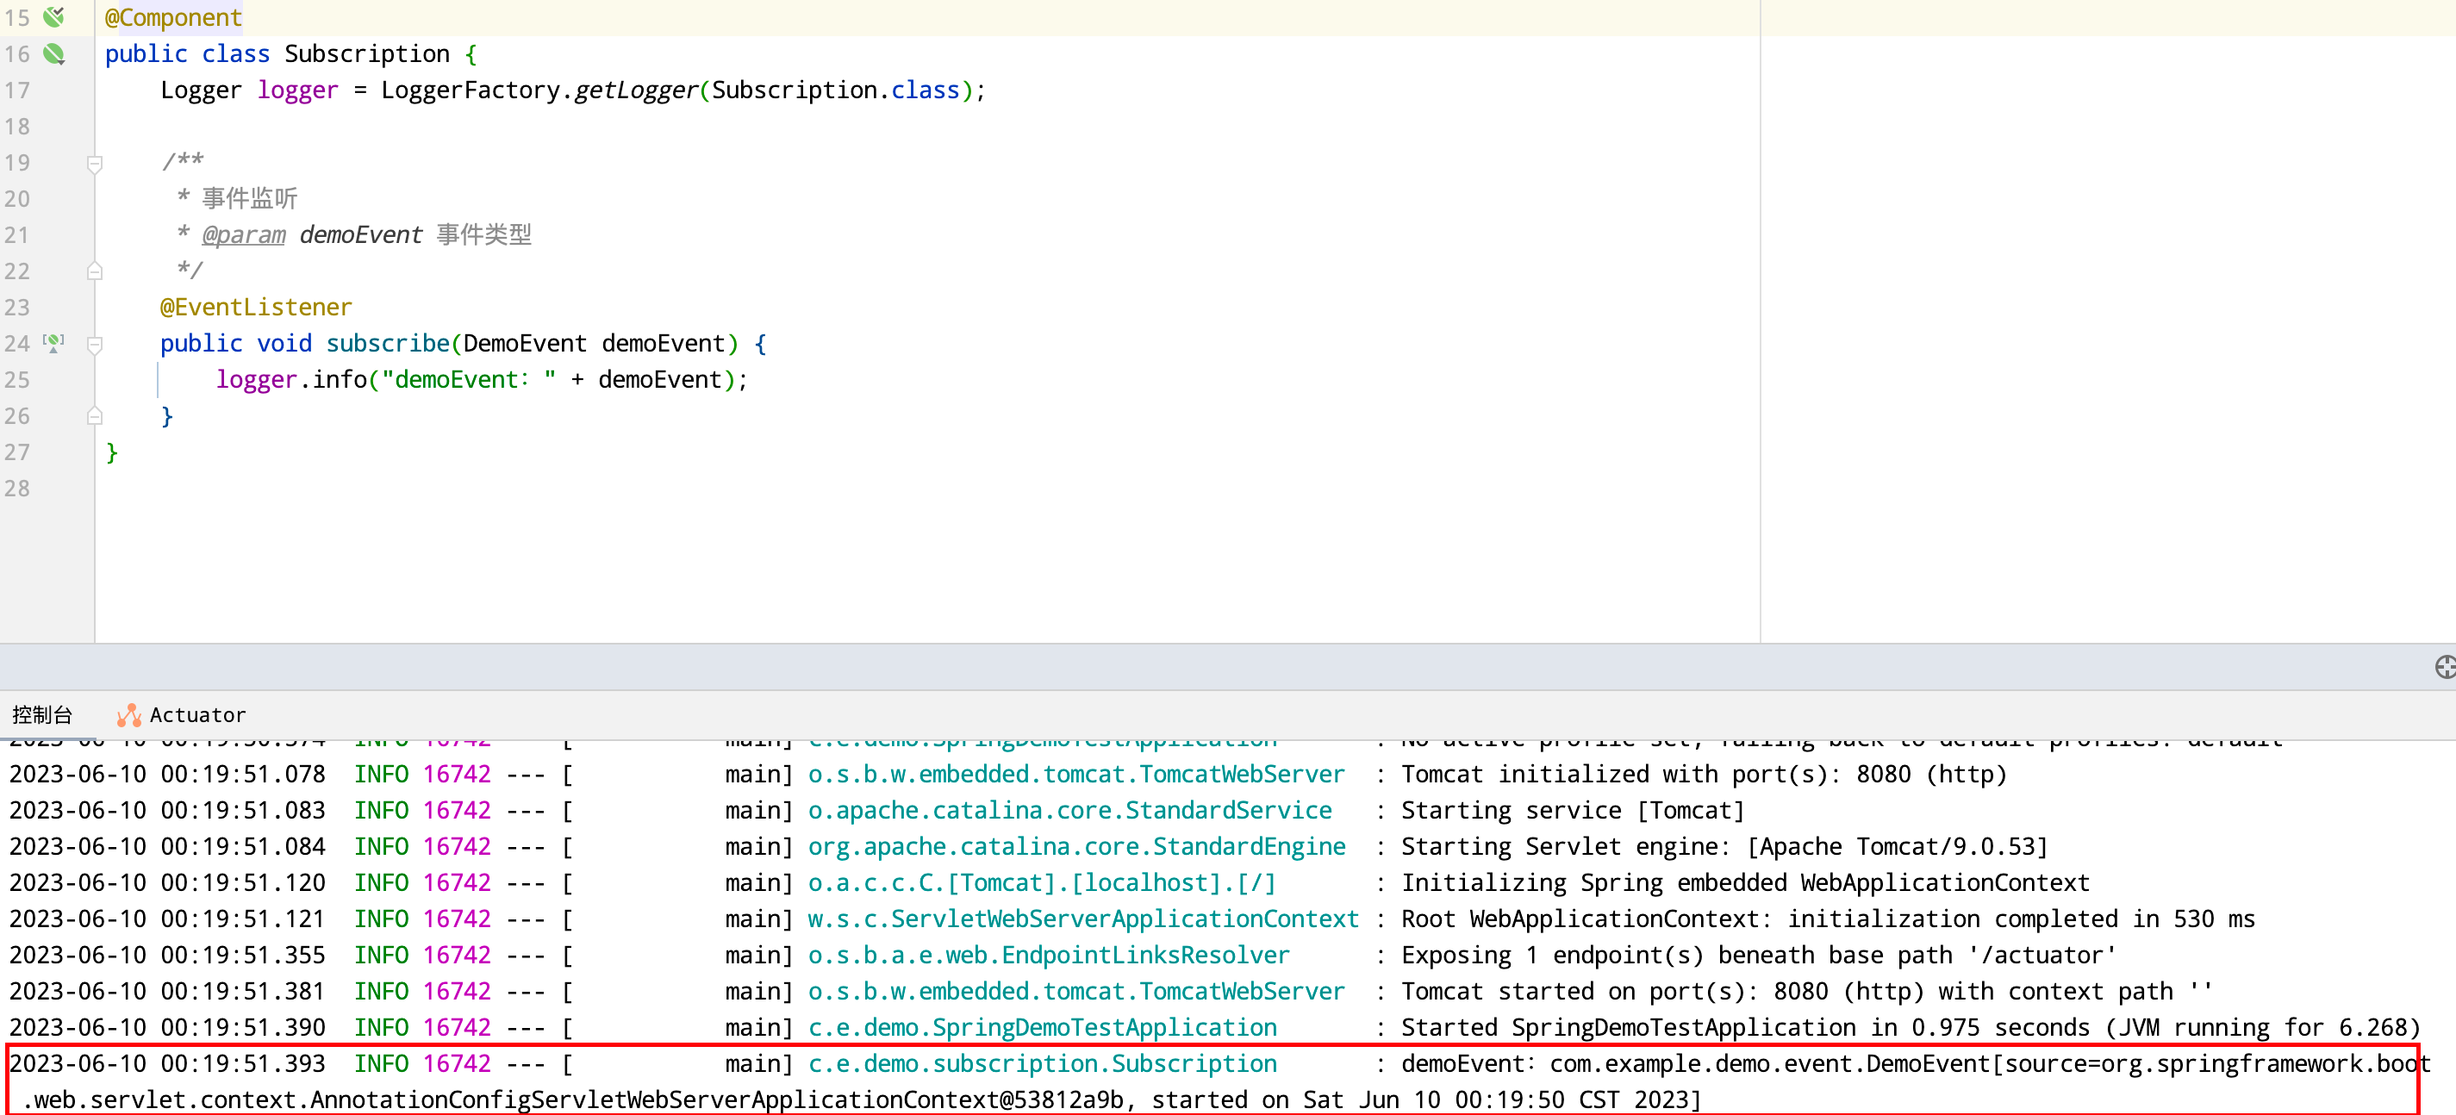Click the 'Tomcat started on port(s): 8080' message

[x=1807, y=991]
